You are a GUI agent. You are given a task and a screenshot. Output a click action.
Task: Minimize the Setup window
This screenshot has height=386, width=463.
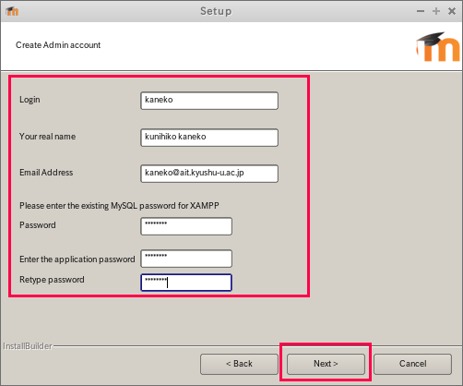421,11
